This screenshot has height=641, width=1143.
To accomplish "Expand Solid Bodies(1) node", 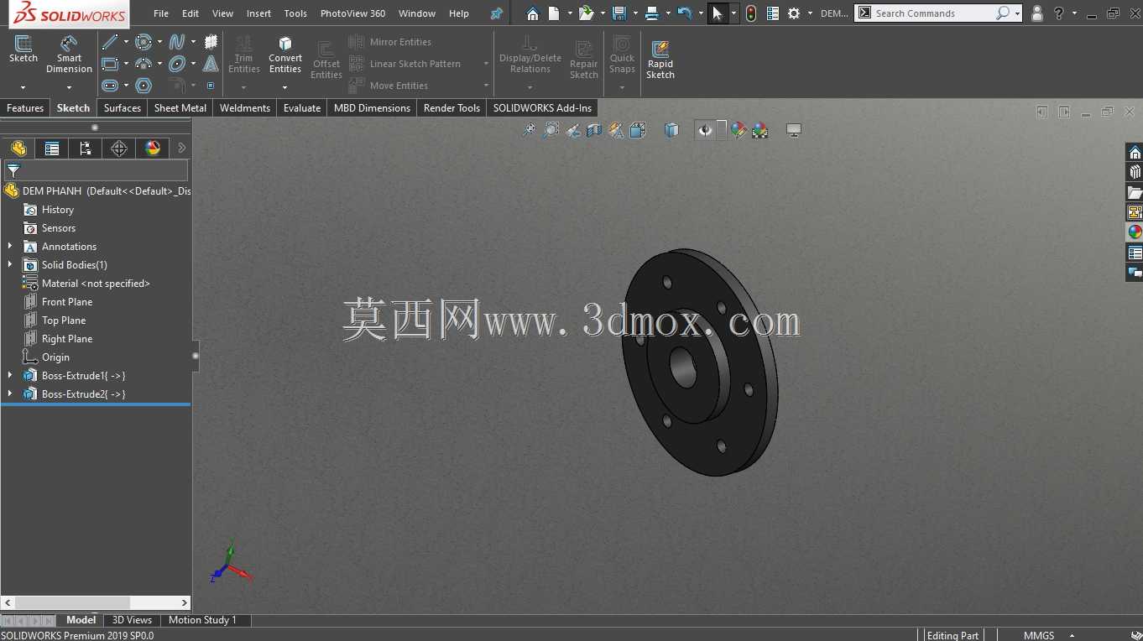I will [x=10, y=265].
